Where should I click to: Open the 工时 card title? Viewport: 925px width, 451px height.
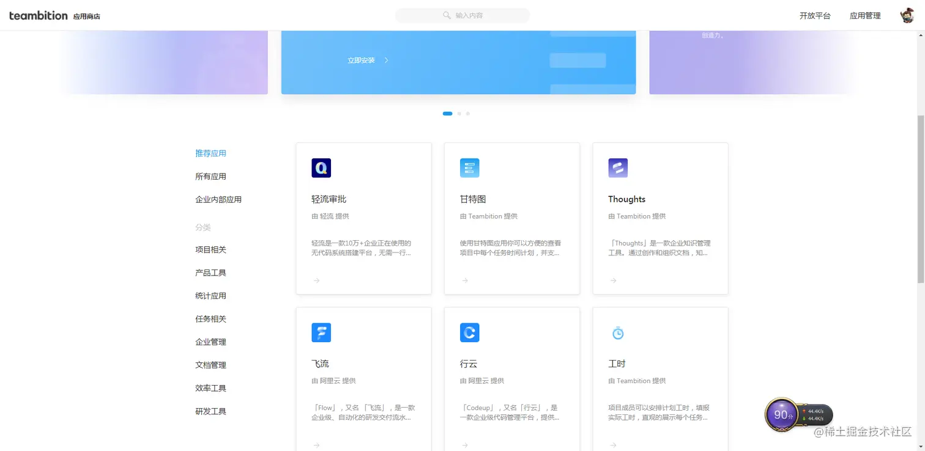pos(617,364)
